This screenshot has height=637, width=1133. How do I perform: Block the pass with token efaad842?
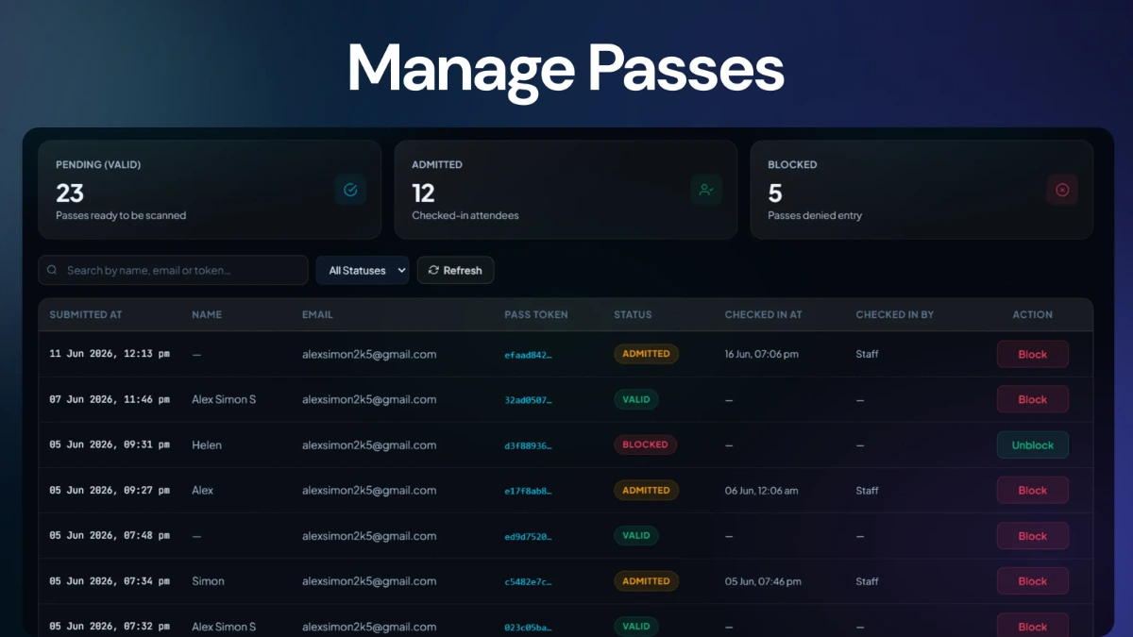coord(1033,354)
